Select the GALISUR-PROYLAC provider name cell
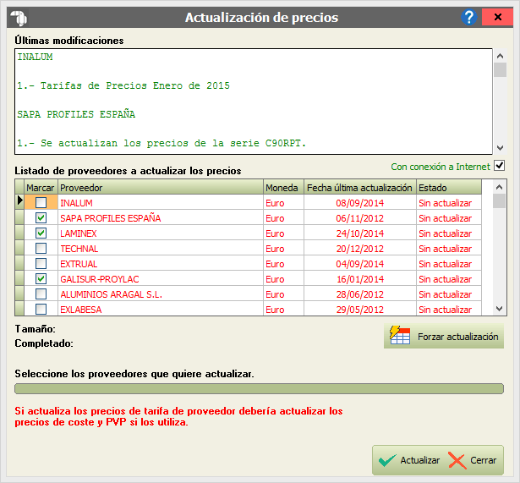This screenshot has height=483, width=520. click(161, 279)
